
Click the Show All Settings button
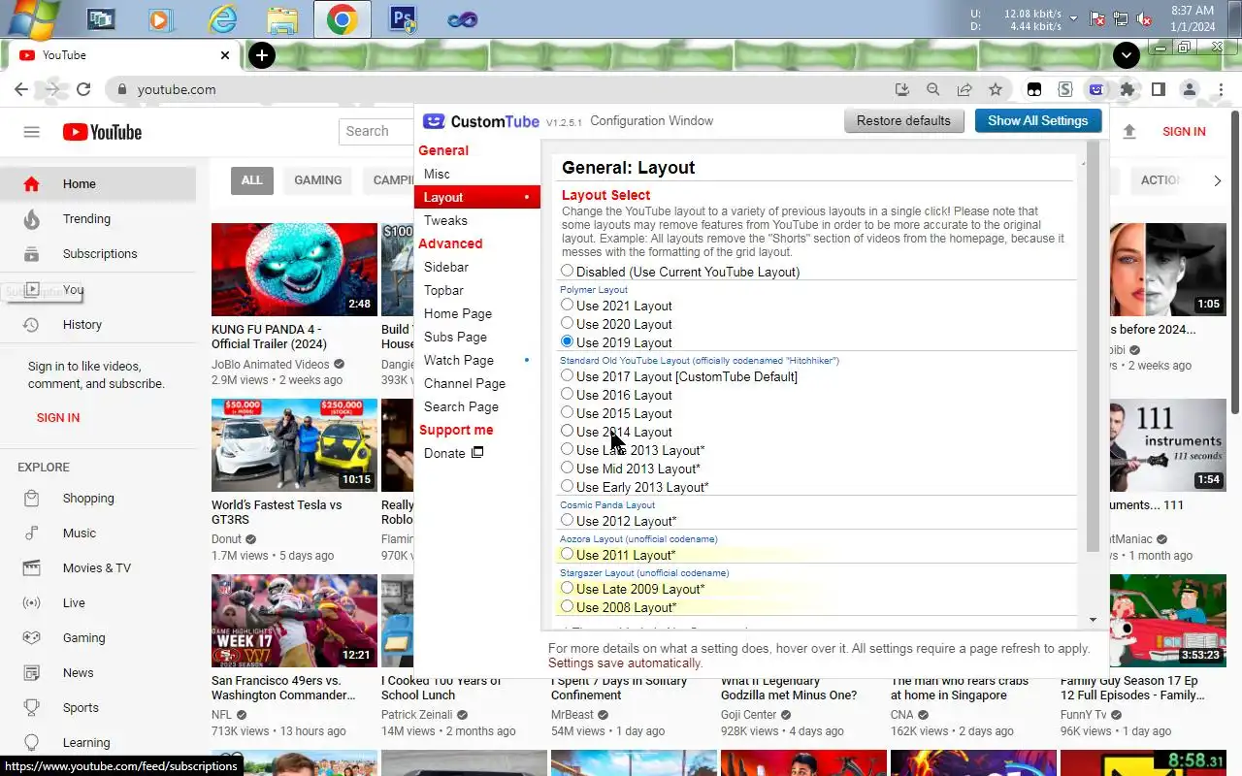coord(1037,121)
